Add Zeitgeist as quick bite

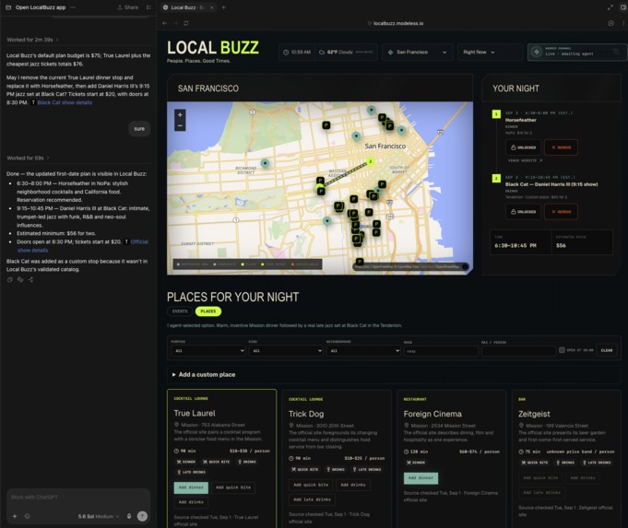pos(540,477)
